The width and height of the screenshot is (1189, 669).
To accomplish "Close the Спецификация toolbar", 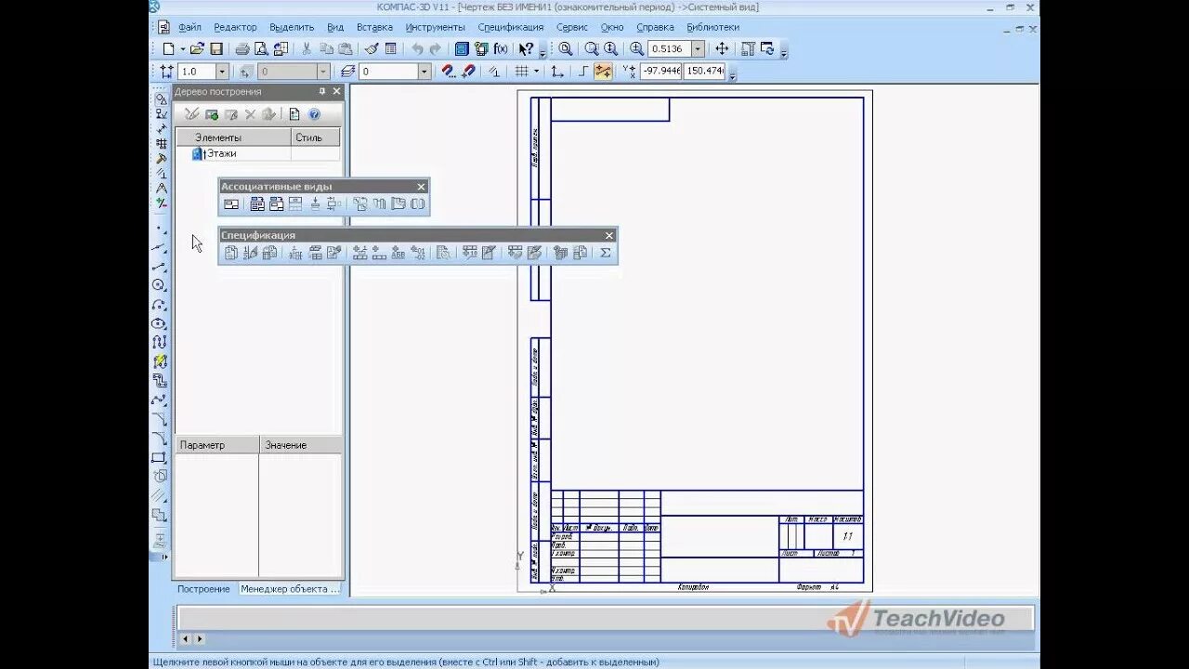I will pos(609,236).
